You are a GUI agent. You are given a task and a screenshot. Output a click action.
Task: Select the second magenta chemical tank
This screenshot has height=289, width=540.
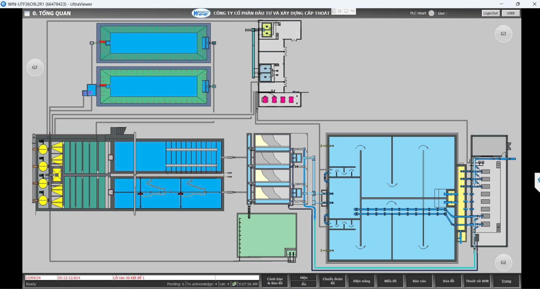pos(274,100)
